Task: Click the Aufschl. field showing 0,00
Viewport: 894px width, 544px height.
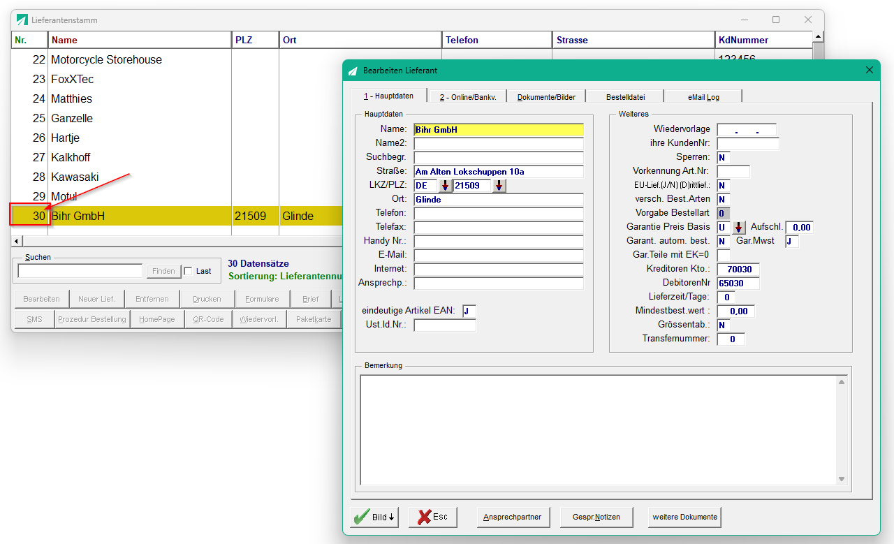Action: tap(800, 228)
